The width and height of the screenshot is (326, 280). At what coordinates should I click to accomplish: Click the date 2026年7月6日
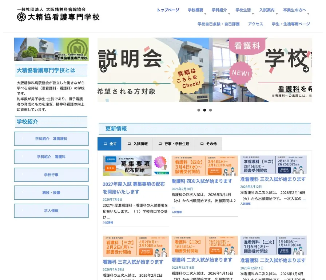112,199
